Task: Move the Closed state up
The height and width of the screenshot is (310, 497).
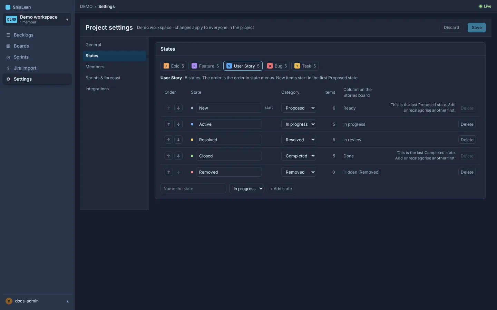Action: pyautogui.click(x=169, y=156)
